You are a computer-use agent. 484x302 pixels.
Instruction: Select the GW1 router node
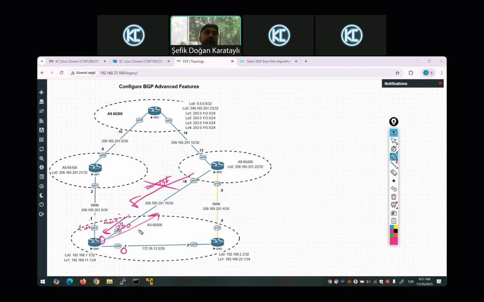coord(94,242)
